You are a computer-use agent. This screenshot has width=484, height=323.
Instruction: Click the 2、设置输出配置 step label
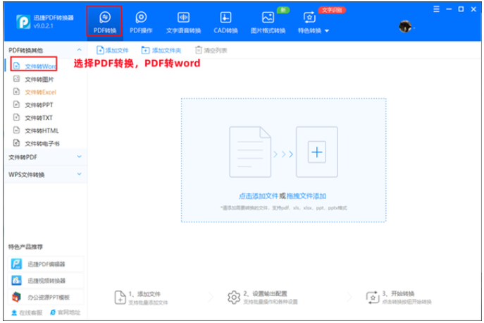click(265, 293)
